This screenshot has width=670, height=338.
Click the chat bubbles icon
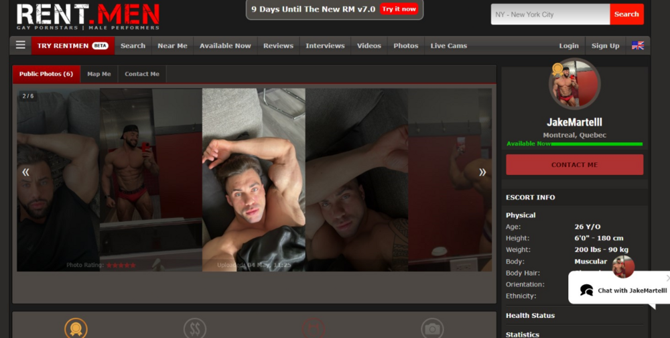586,290
